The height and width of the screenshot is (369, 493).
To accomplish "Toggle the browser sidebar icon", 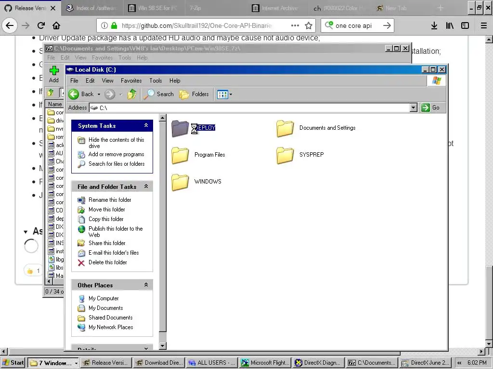I will [465, 25].
